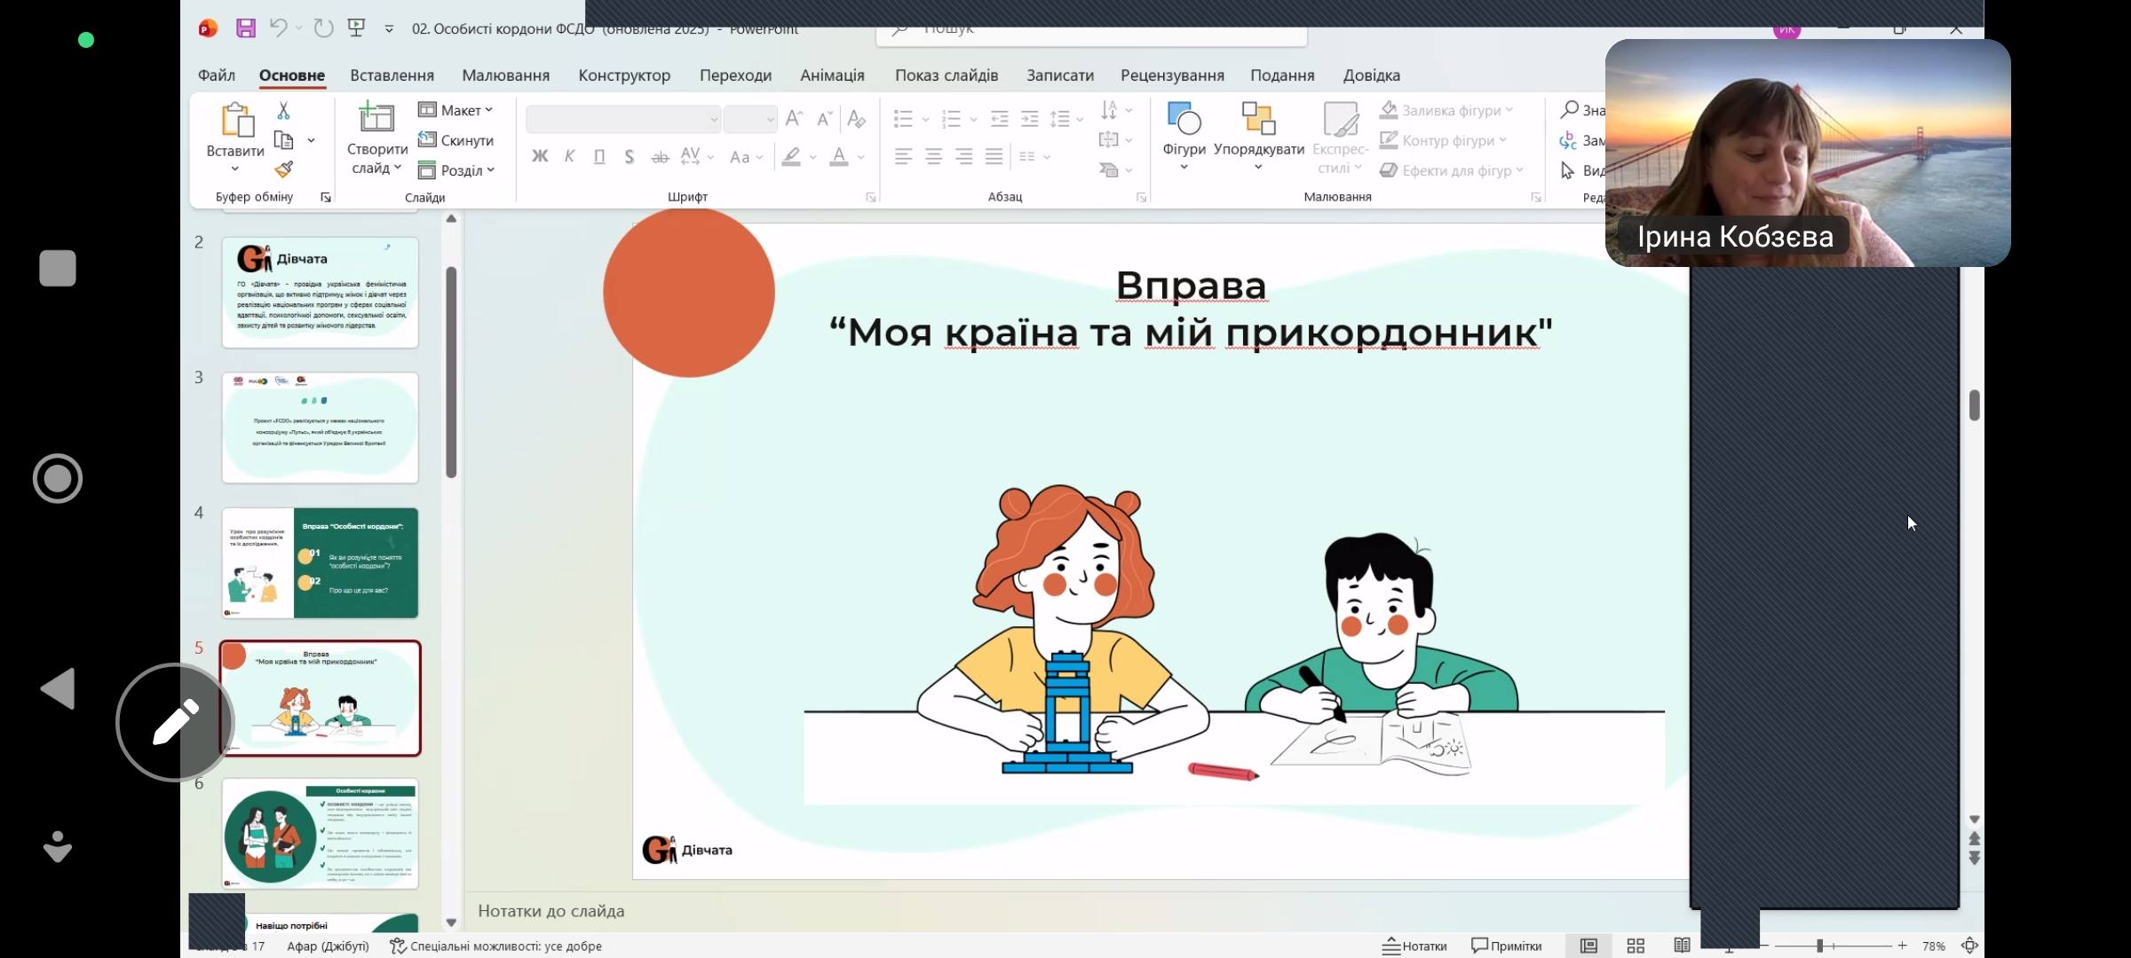Image resolution: width=2131 pixels, height=958 pixels.
Task: Open the Вставлення ribbon tab
Action: click(x=392, y=75)
